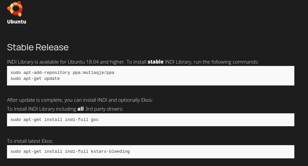Click the apt-add-repository command line
This screenshot has height=166, width=308.
pyautogui.click(x=62, y=73)
